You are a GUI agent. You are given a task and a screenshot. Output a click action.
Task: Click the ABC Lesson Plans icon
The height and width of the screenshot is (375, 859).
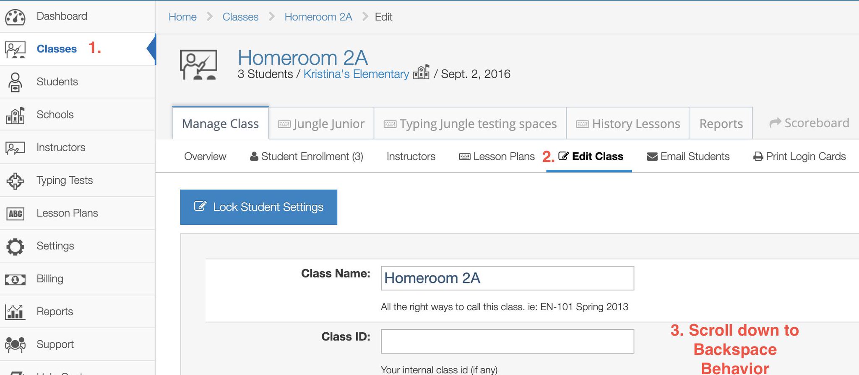tap(15, 214)
